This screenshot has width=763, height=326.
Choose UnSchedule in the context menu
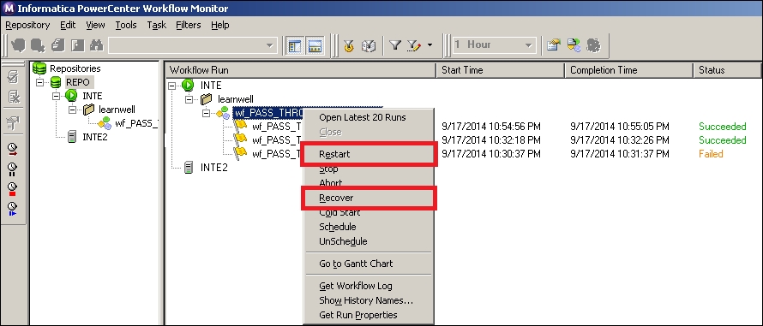[369, 241]
